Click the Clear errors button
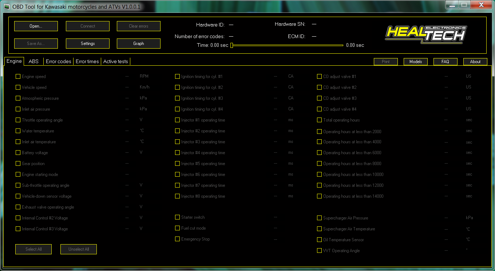 tap(139, 26)
